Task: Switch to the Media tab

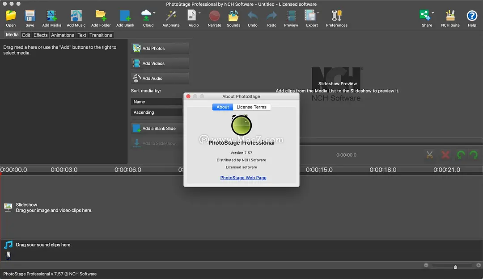Action: click(x=12, y=35)
